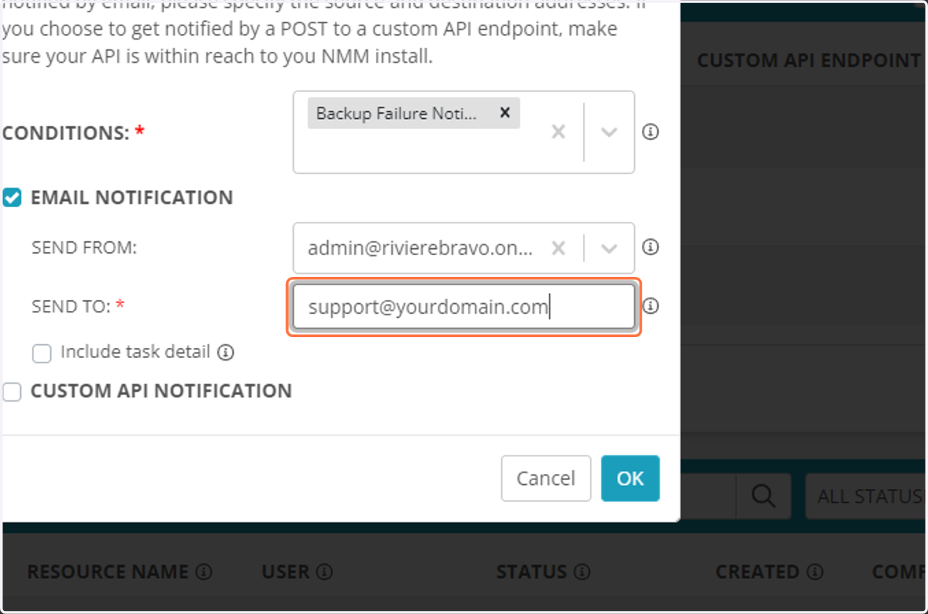Click the Backup Failure Noti... tag text
Image resolution: width=928 pixels, height=614 pixels.
tap(397, 114)
